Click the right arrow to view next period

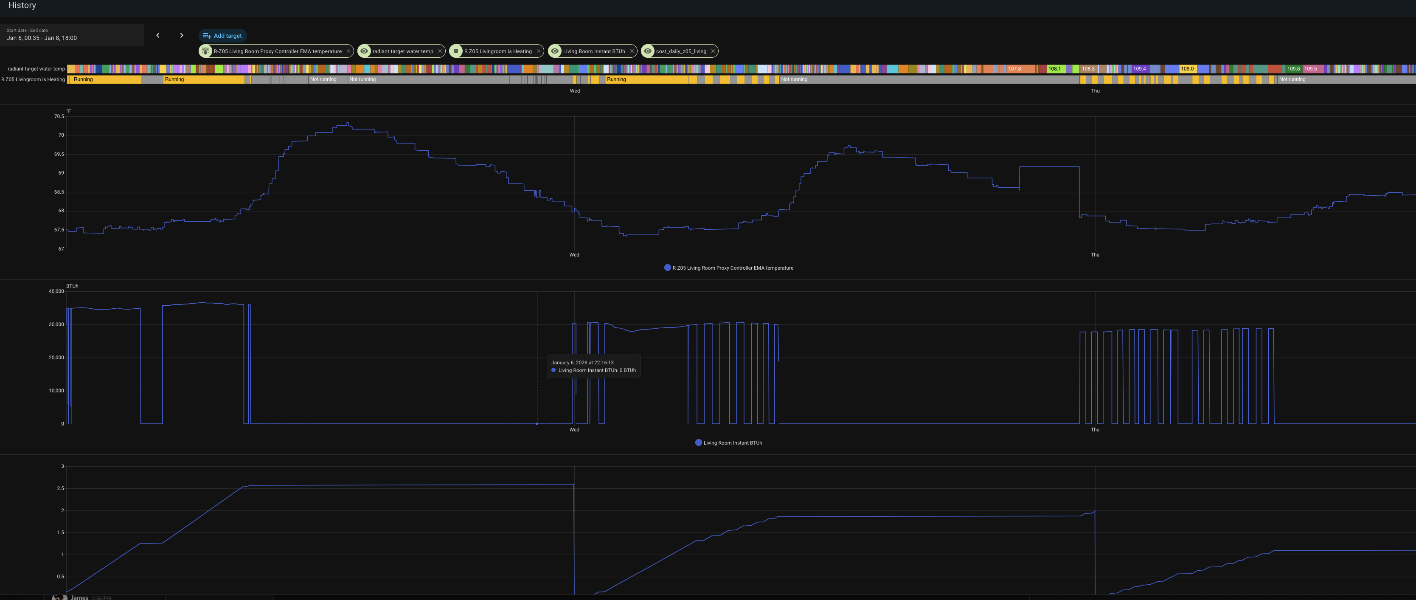(x=181, y=35)
